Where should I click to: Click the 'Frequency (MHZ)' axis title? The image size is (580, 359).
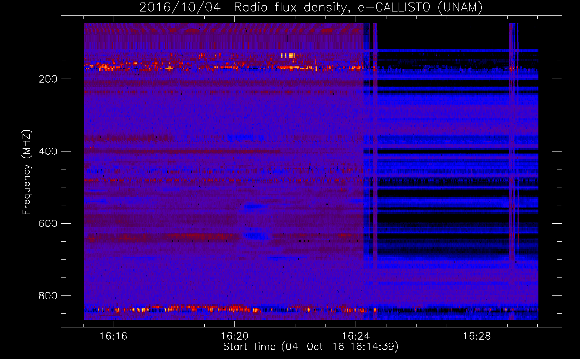tap(27, 172)
